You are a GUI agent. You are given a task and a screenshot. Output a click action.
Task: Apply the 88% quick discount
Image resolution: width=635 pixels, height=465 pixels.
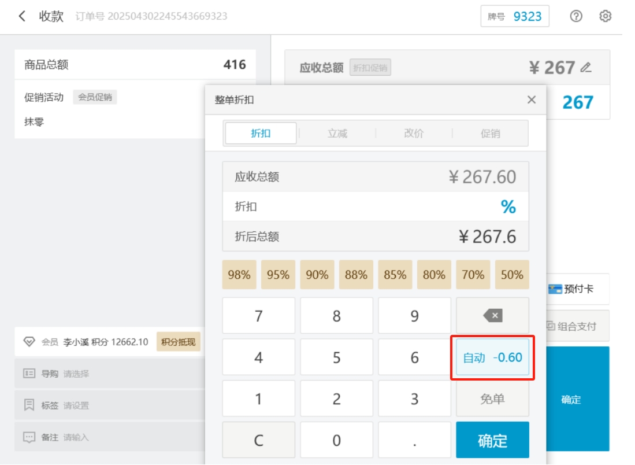[x=356, y=275]
